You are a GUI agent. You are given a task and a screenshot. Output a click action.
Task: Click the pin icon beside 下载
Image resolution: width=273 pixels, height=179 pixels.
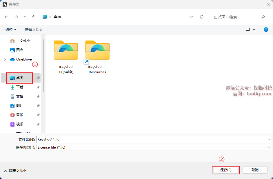38,87
